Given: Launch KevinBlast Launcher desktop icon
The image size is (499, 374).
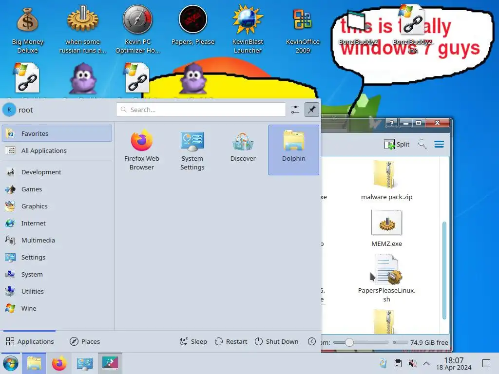Looking at the screenshot, I should point(248,30).
